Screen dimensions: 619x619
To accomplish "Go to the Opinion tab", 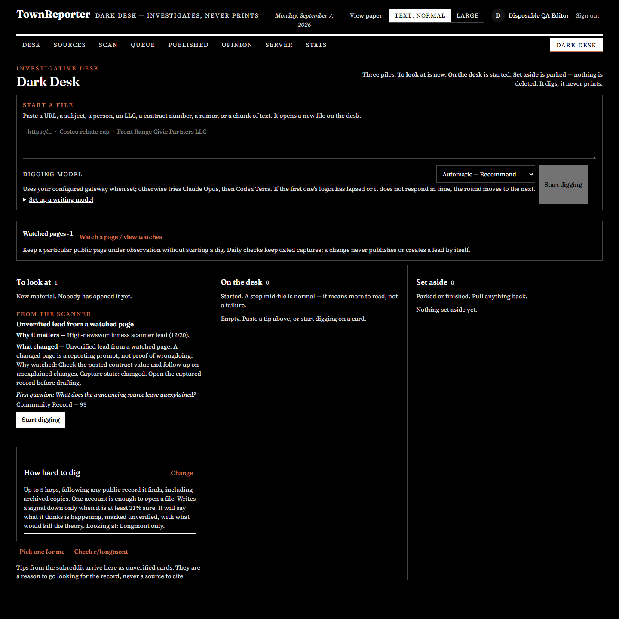I will (x=237, y=45).
